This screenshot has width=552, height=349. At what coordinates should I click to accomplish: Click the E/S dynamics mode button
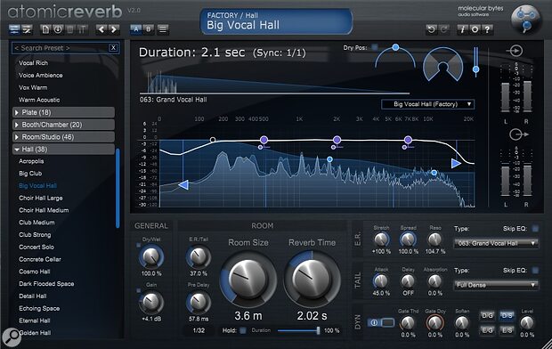[507, 330]
